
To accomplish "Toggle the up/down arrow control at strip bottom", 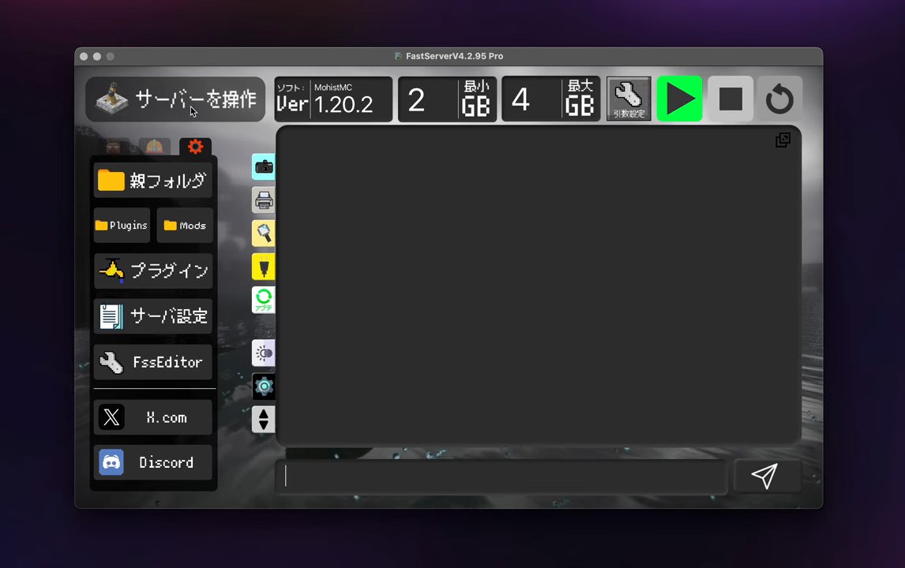I will (264, 420).
